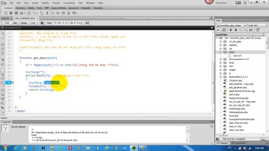Viewport: 269px width, 151px height.
Task: Expand the phpmyadmin3.2.0.1 folder
Action: 221,77
